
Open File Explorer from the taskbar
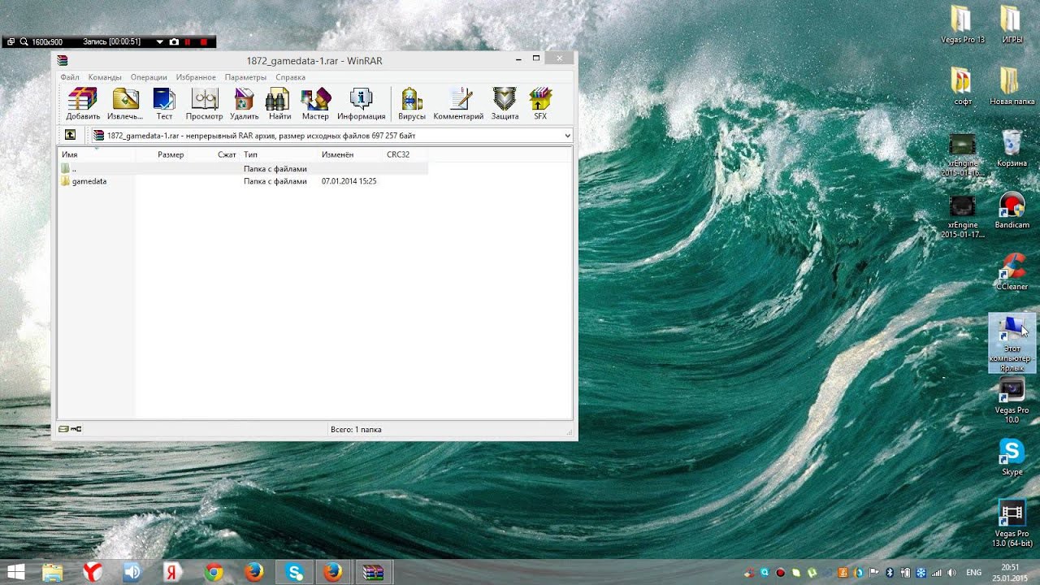(52, 572)
